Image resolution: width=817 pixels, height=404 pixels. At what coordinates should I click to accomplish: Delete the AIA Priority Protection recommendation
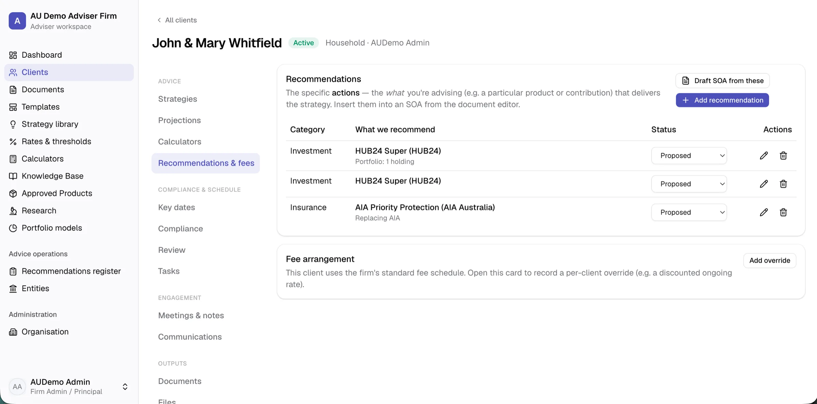[x=783, y=212]
